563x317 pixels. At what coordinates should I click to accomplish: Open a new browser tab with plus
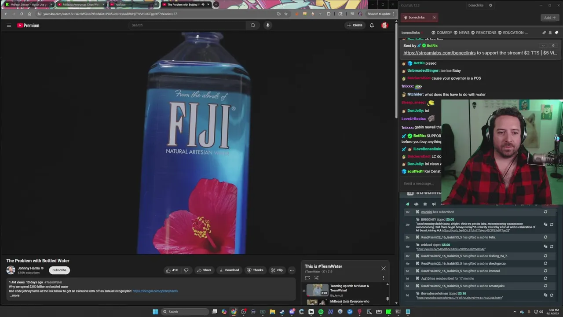pos(216,4)
